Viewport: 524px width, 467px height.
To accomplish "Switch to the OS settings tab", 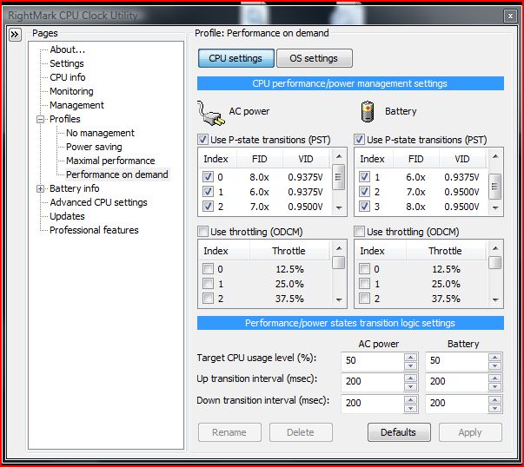I will coord(314,58).
